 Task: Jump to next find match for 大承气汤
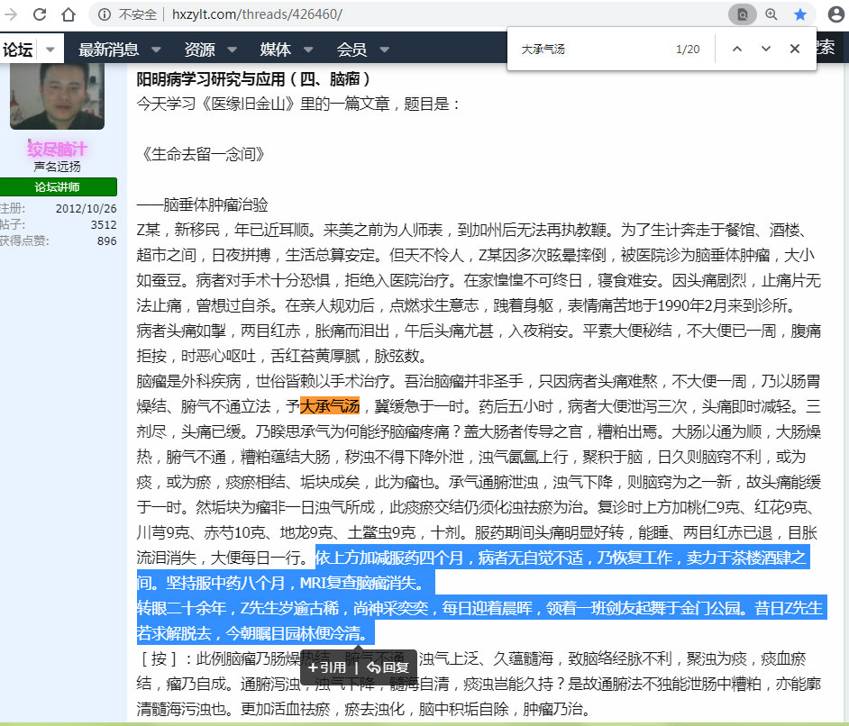pyautogui.click(x=766, y=49)
